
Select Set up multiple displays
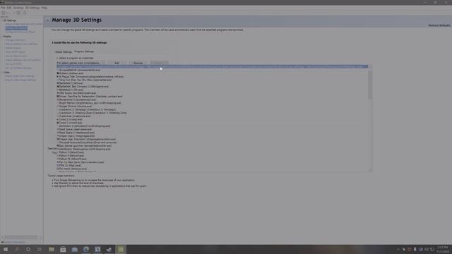18,68
